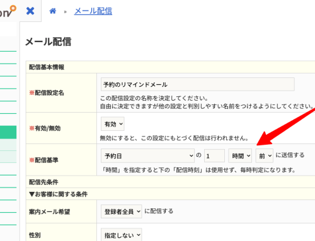Click the に送信する text
The image size is (315, 241).
click(x=290, y=155)
